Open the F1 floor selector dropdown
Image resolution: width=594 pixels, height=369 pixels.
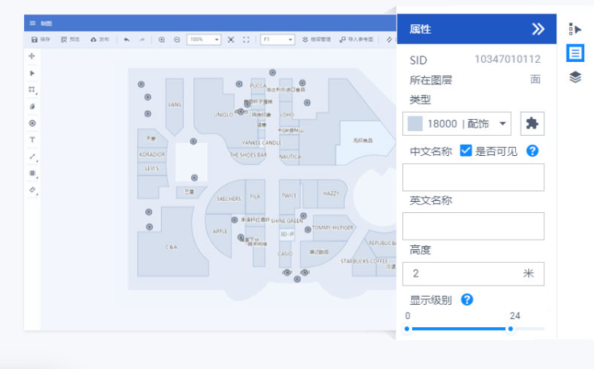tap(278, 39)
